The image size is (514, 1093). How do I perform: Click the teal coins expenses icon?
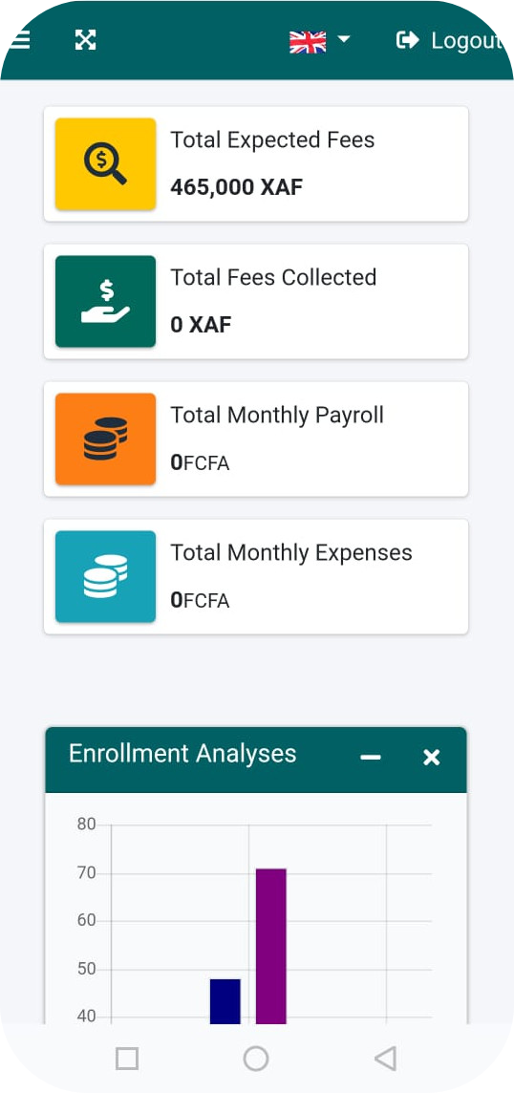tap(105, 576)
